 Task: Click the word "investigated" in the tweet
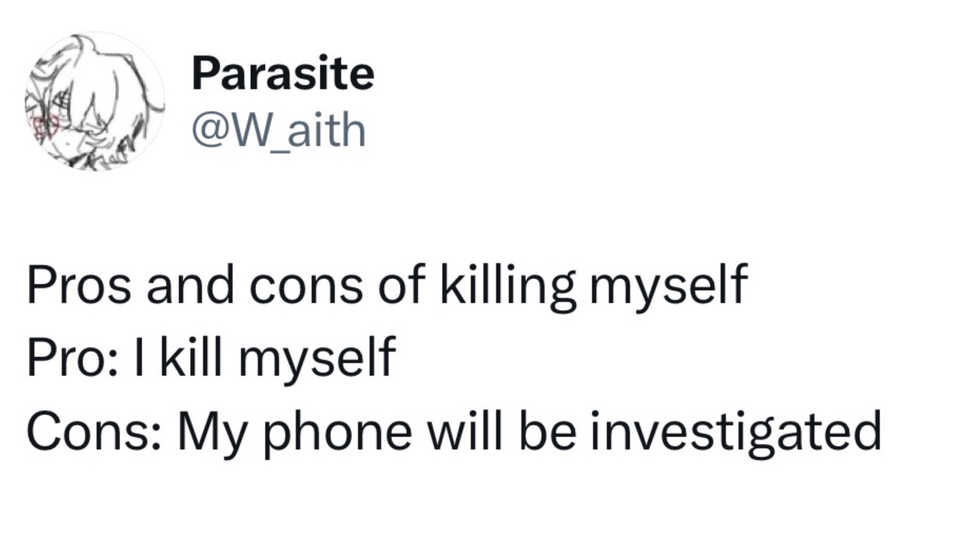(735, 431)
